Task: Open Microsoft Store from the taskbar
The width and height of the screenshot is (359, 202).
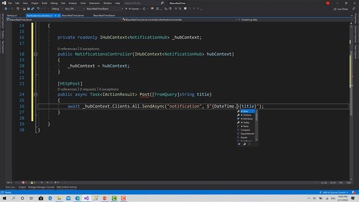Action: pos(41,198)
